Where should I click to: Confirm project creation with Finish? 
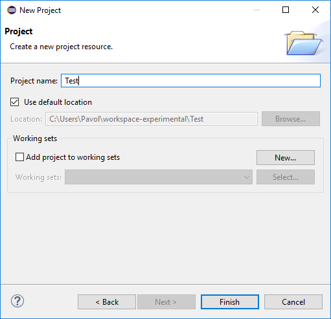230,302
